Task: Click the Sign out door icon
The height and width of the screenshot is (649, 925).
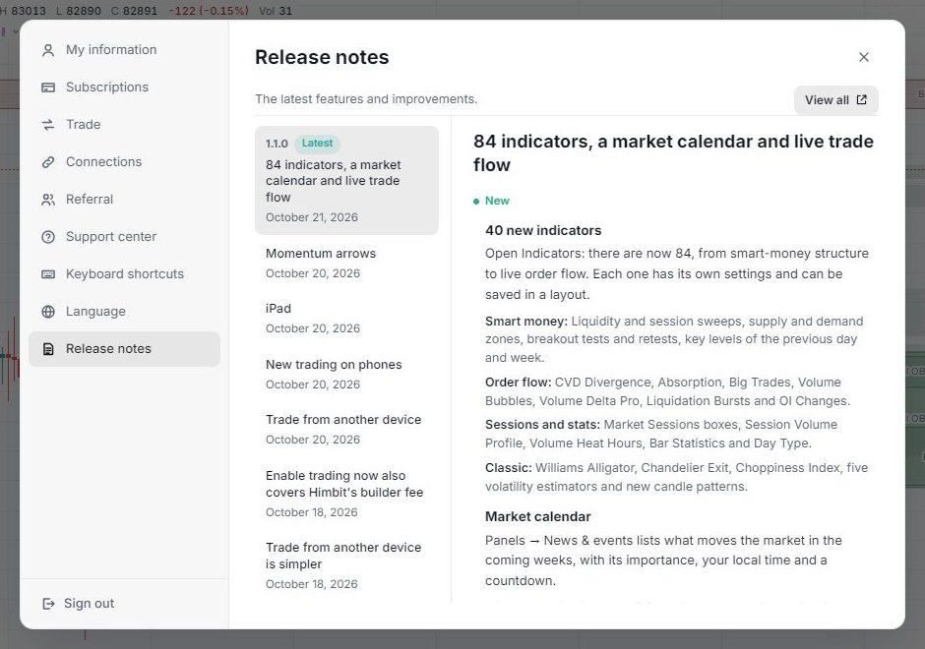Action: (48, 604)
